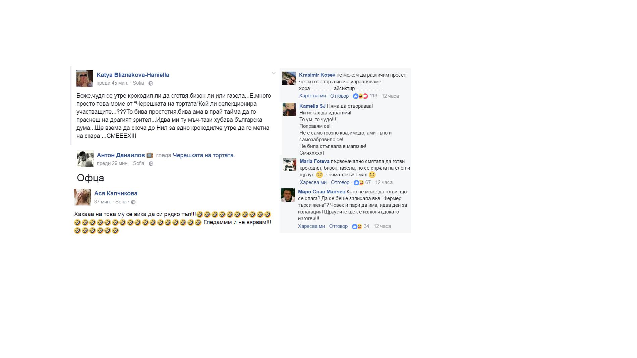Open the reaction icons on Maria Foteva's comment
The width and height of the screenshot is (637, 358).
pos(359,183)
